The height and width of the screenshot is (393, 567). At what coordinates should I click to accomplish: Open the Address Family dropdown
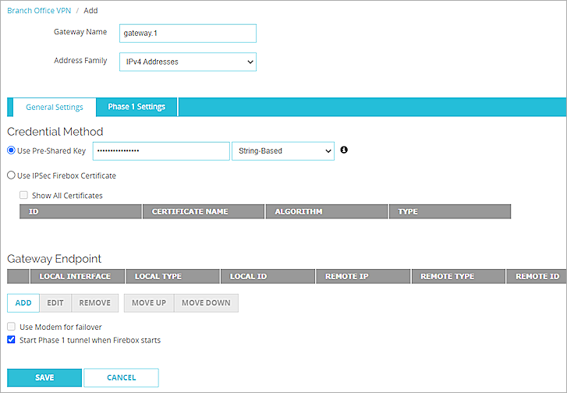[x=187, y=62]
